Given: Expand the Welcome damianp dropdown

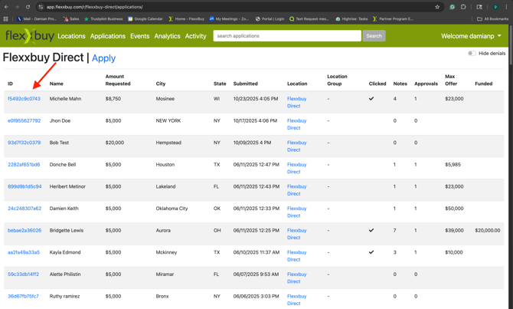Looking at the screenshot, I should [x=471, y=36].
